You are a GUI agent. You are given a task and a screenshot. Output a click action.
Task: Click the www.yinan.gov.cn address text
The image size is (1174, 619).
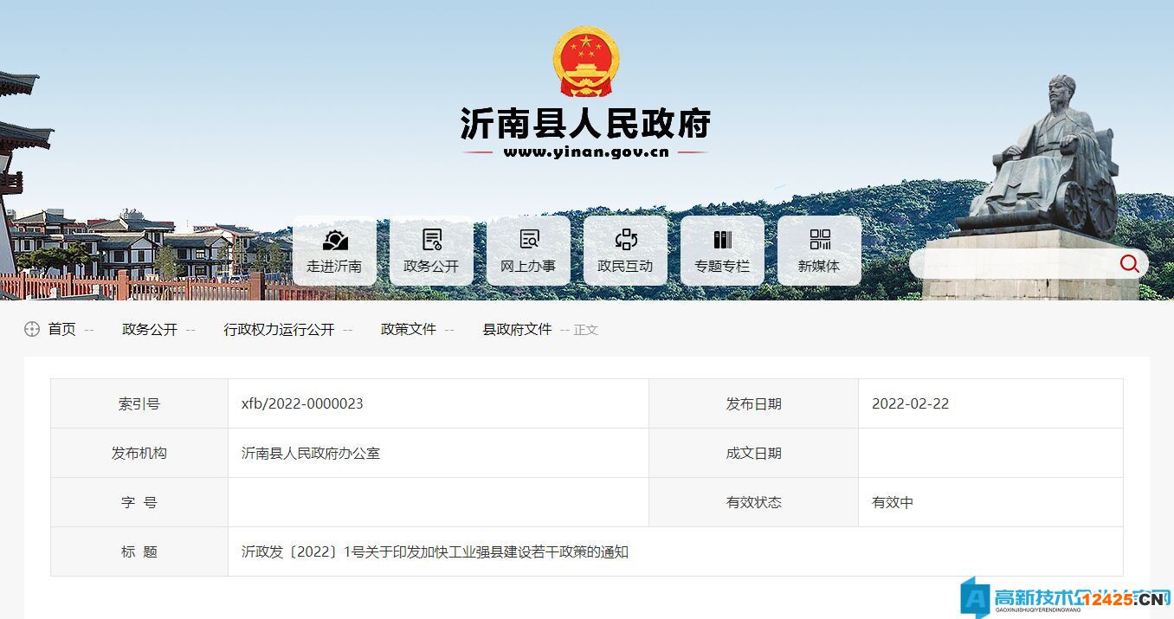pos(586,153)
